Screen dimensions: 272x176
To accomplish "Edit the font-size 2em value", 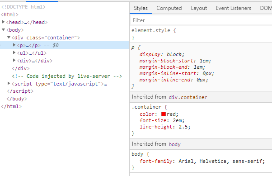I will 177,120.
